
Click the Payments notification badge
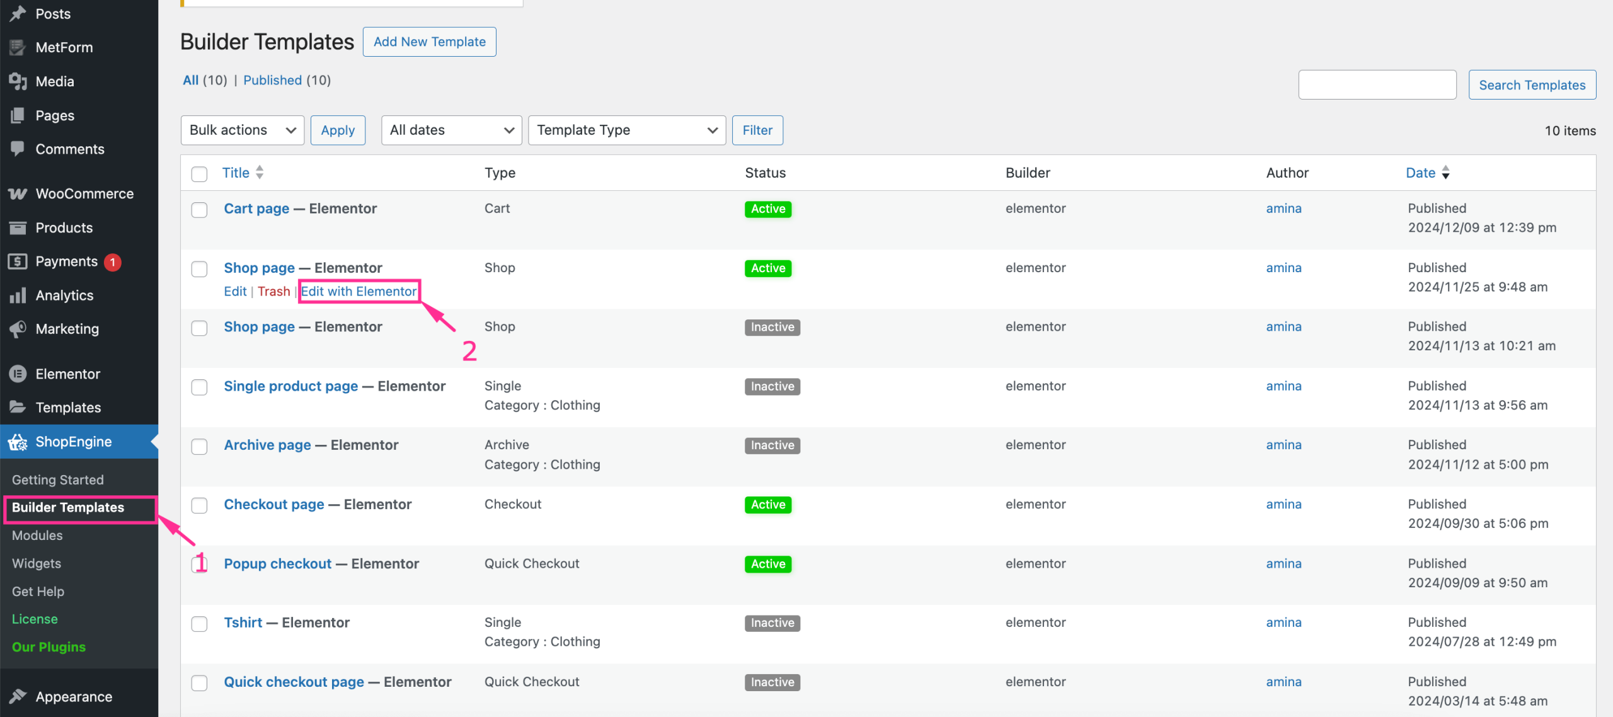point(113,262)
